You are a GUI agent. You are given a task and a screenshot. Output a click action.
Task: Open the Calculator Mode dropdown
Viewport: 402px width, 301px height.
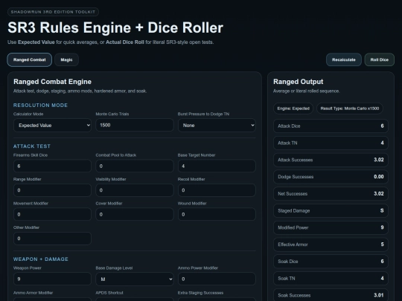coord(52,125)
